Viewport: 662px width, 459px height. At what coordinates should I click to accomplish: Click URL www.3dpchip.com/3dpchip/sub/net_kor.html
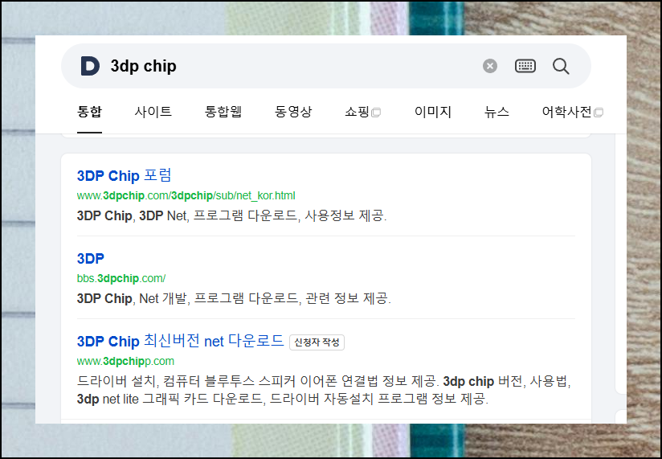tap(186, 195)
